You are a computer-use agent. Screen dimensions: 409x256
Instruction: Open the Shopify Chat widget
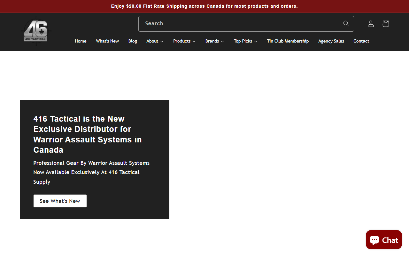(x=384, y=240)
